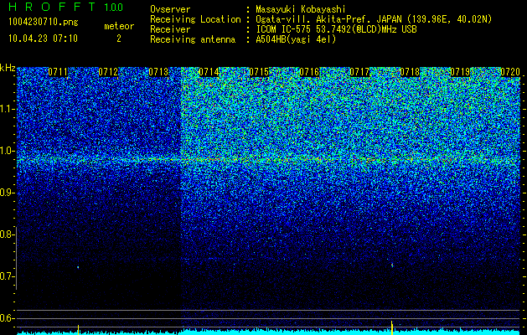Click the Receiving antenna label
Viewport: 527px width, 335px height.
click(193, 39)
